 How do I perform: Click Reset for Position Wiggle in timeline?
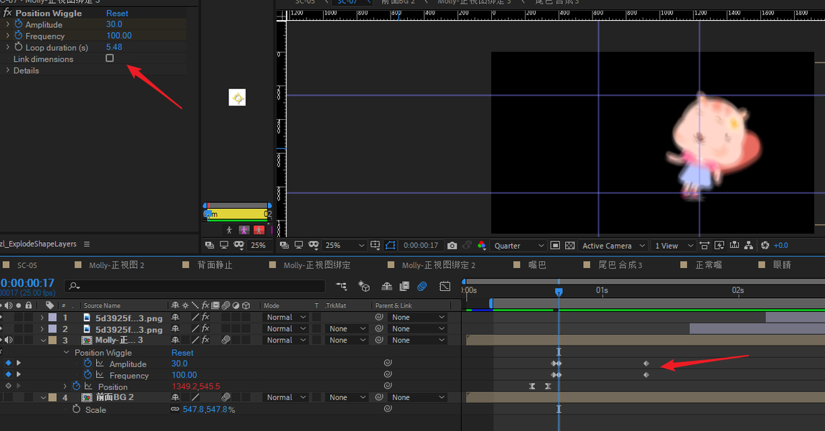pos(182,353)
